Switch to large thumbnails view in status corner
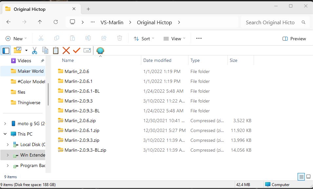 pyautogui.click(x=308, y=177)
